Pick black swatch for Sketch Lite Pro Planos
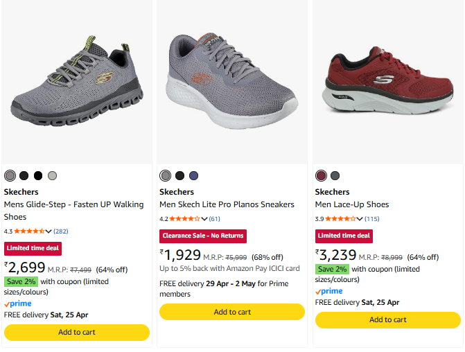 [x=180, y=176]
